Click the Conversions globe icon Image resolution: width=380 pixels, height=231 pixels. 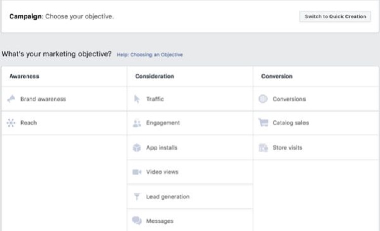(x=263, y=99)
